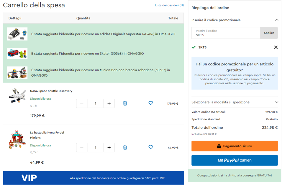Open Selezionare la modalità si spedizione section

(235, 102)
